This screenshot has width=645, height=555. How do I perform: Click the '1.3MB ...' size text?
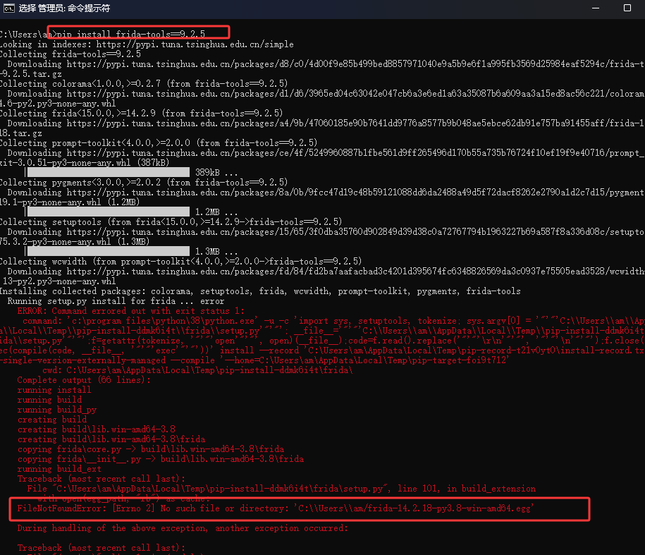tap(216, 251)
